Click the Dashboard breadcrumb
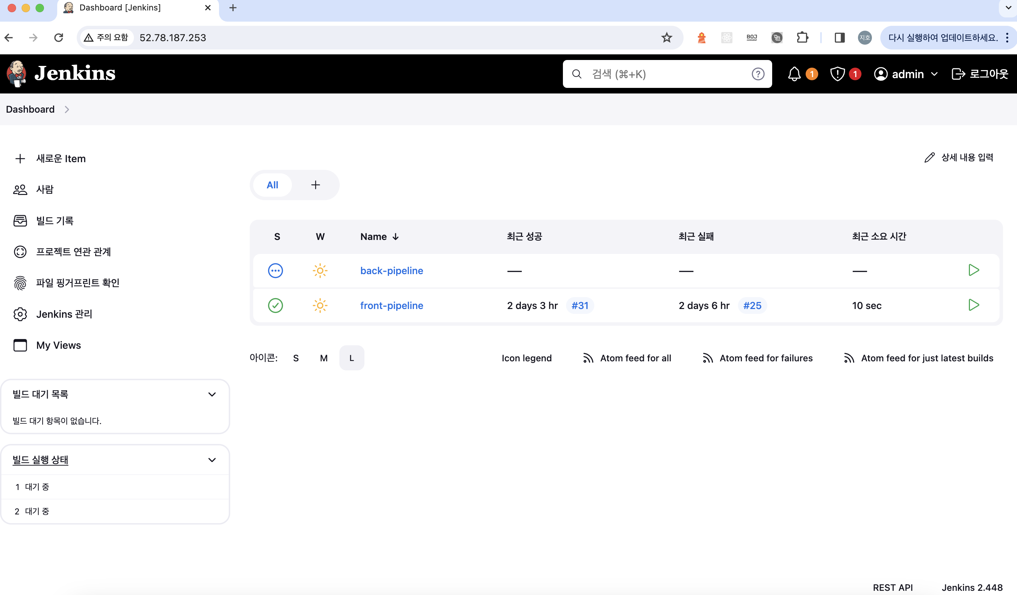Screen dimensions: 1017x595 tap(30, 110)
